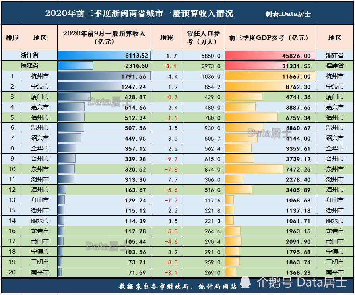Screen dimensions: 355x295
Task: Select Quanzhou GDP value 7472.25
Action: tap(298, 170)
